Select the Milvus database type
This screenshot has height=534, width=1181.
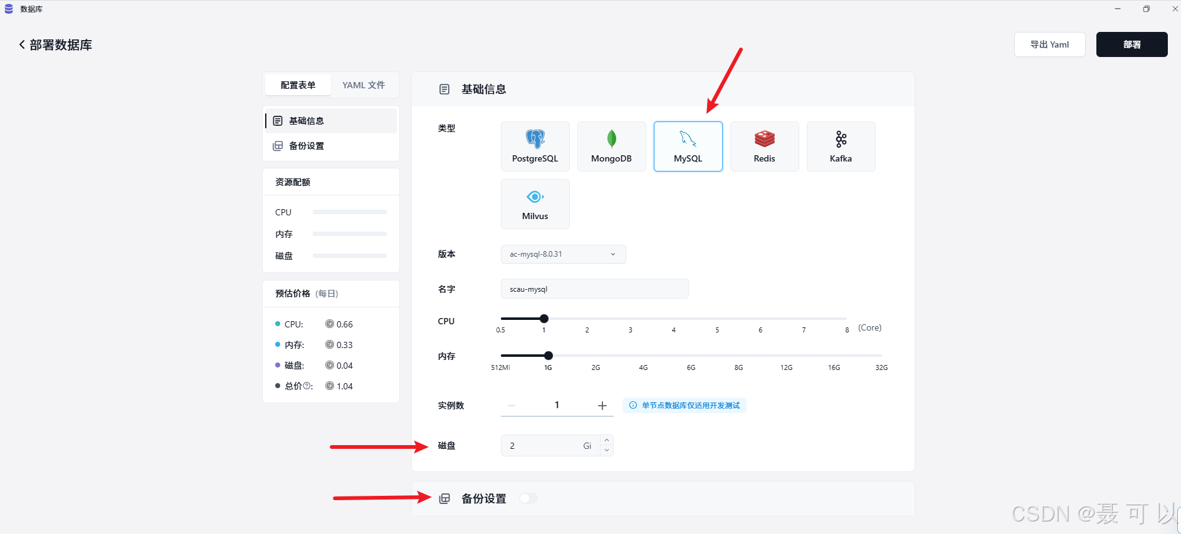tap(535, 204)
